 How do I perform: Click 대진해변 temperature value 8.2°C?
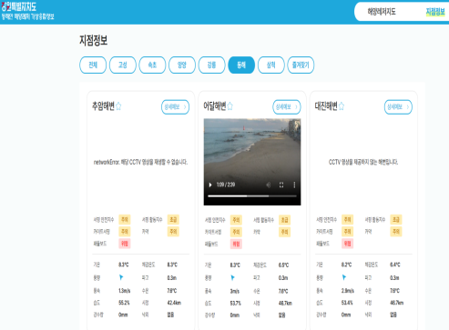pos(346,265)
